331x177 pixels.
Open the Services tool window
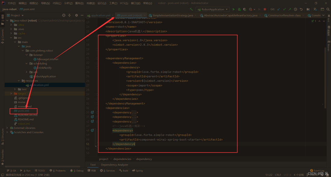[107, 171]
